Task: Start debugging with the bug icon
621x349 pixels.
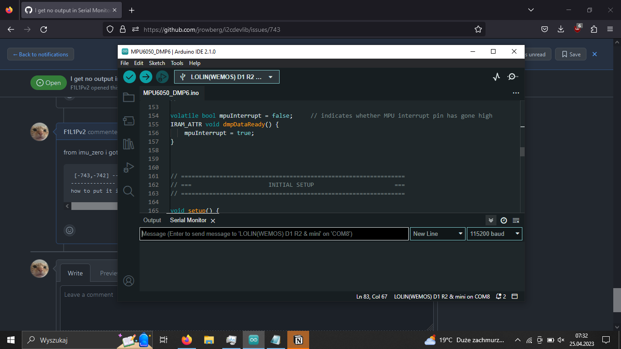Action: [162, 77]
